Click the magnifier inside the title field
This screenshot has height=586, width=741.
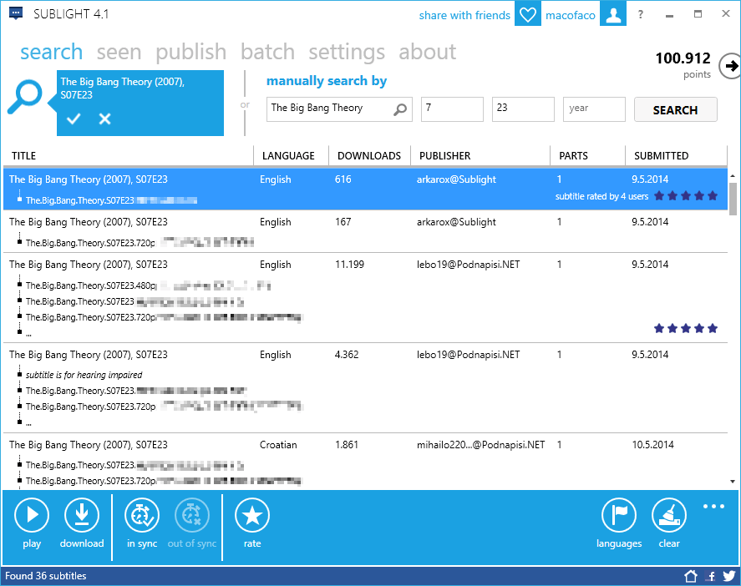pyautogui.click(x=400, y=109)
